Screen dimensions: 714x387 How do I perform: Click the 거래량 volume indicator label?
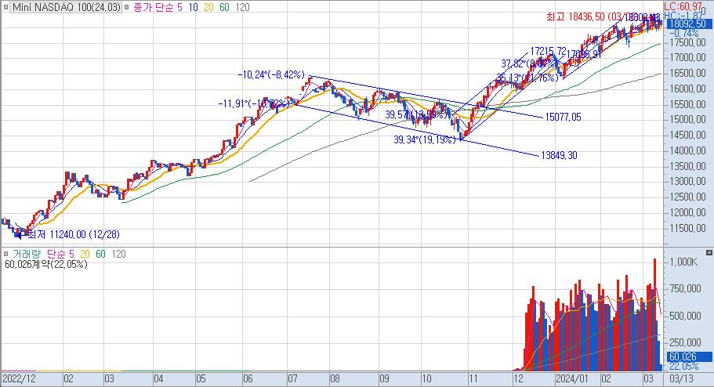click(27, 254)
